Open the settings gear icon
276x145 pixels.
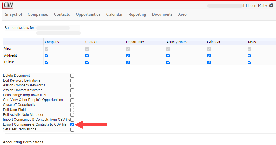(271, 5)
